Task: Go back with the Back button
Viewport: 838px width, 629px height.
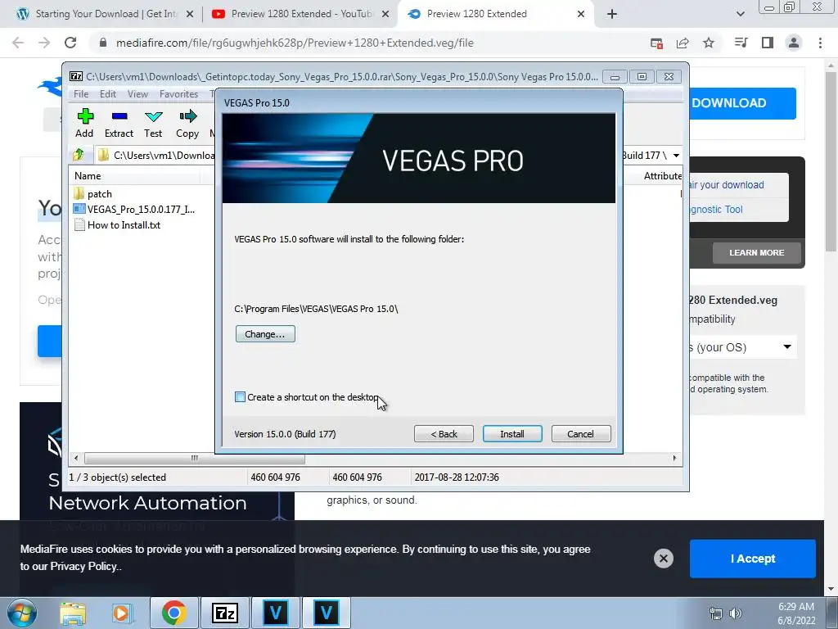Action: pos(444,434)
